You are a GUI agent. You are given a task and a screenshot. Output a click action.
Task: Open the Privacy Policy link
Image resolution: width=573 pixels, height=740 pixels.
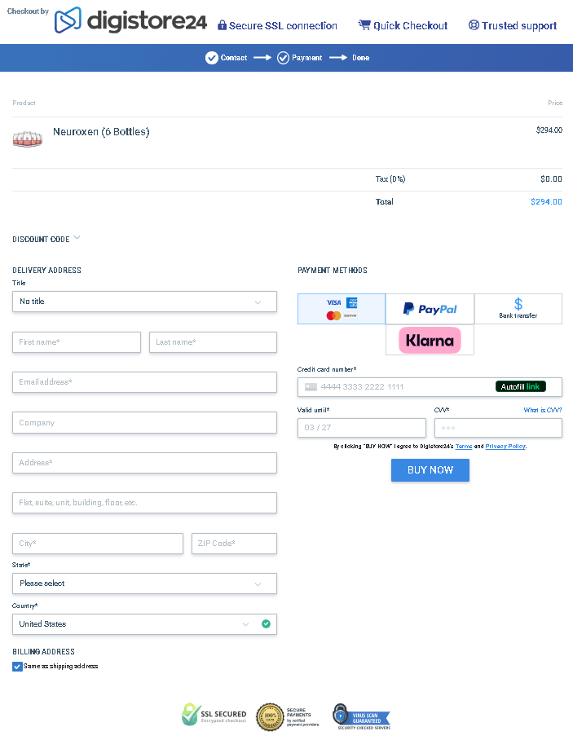point(505,446)
